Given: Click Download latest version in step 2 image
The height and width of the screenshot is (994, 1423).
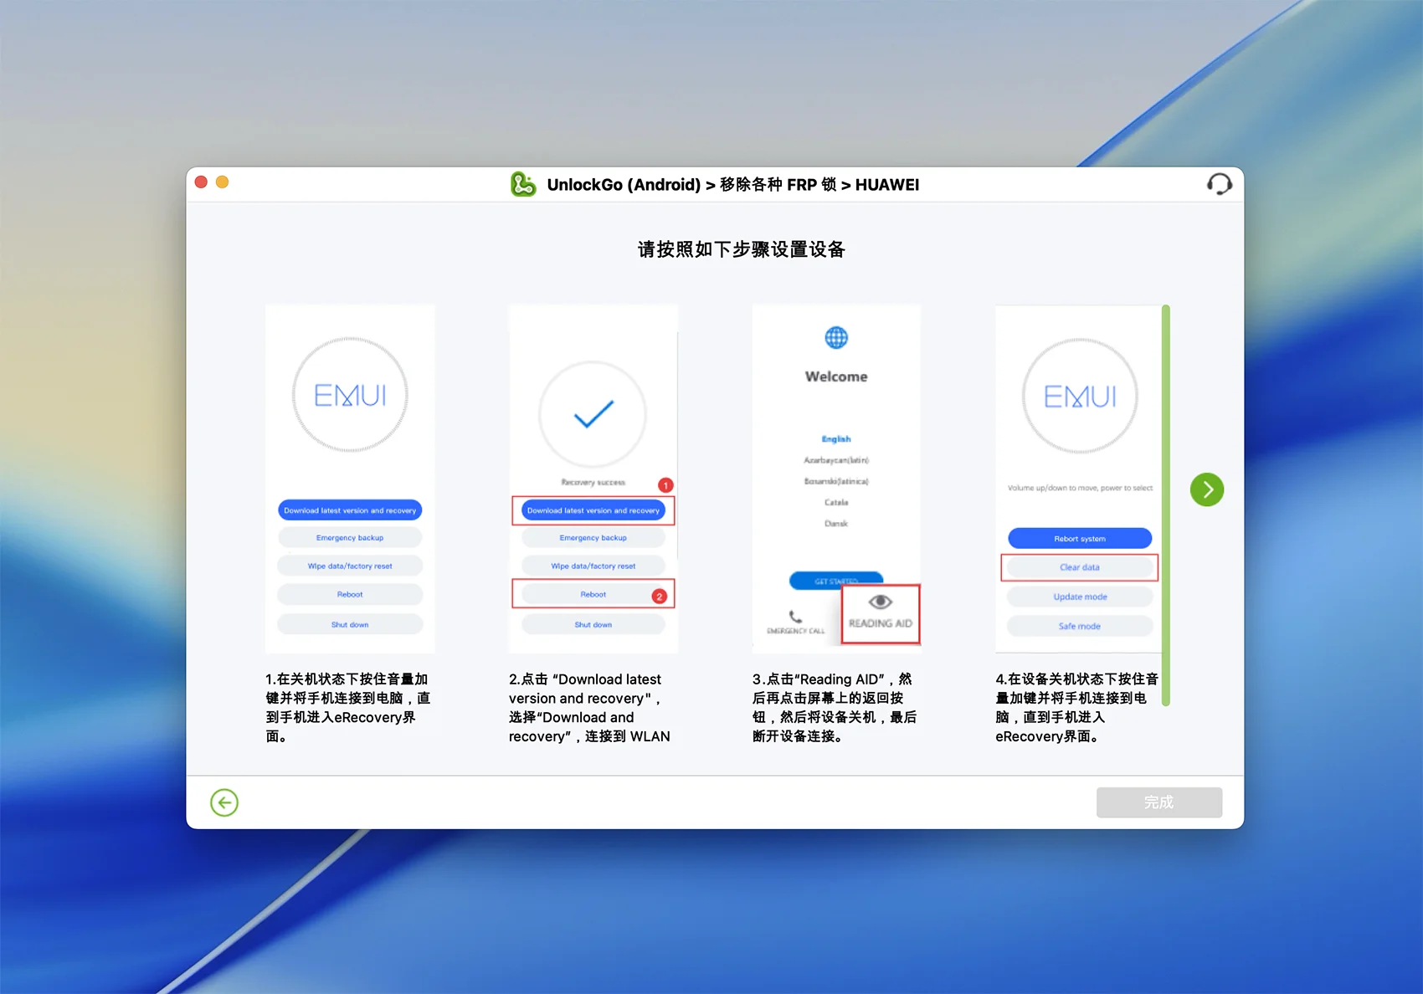Looking at the screenshot, I should 593,510.
